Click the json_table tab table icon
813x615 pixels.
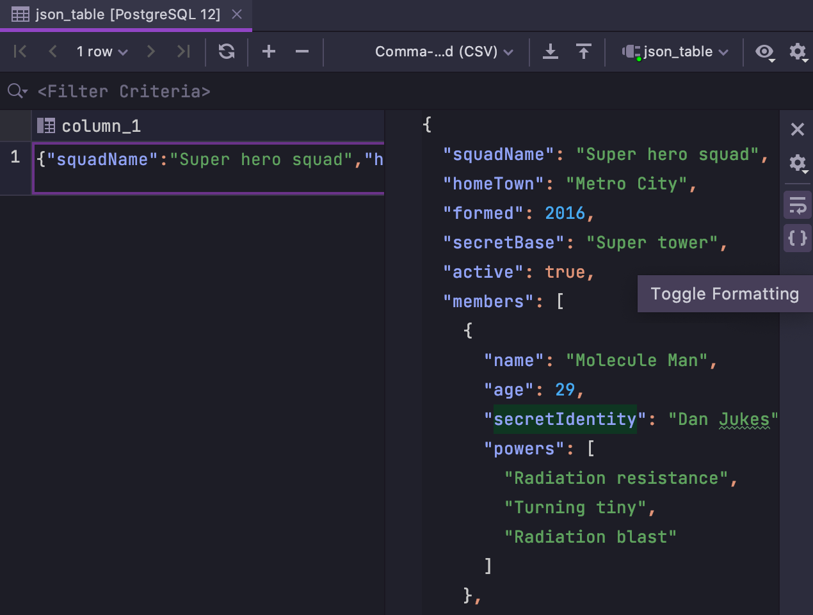pyautogui.click(x=20, y=14)
